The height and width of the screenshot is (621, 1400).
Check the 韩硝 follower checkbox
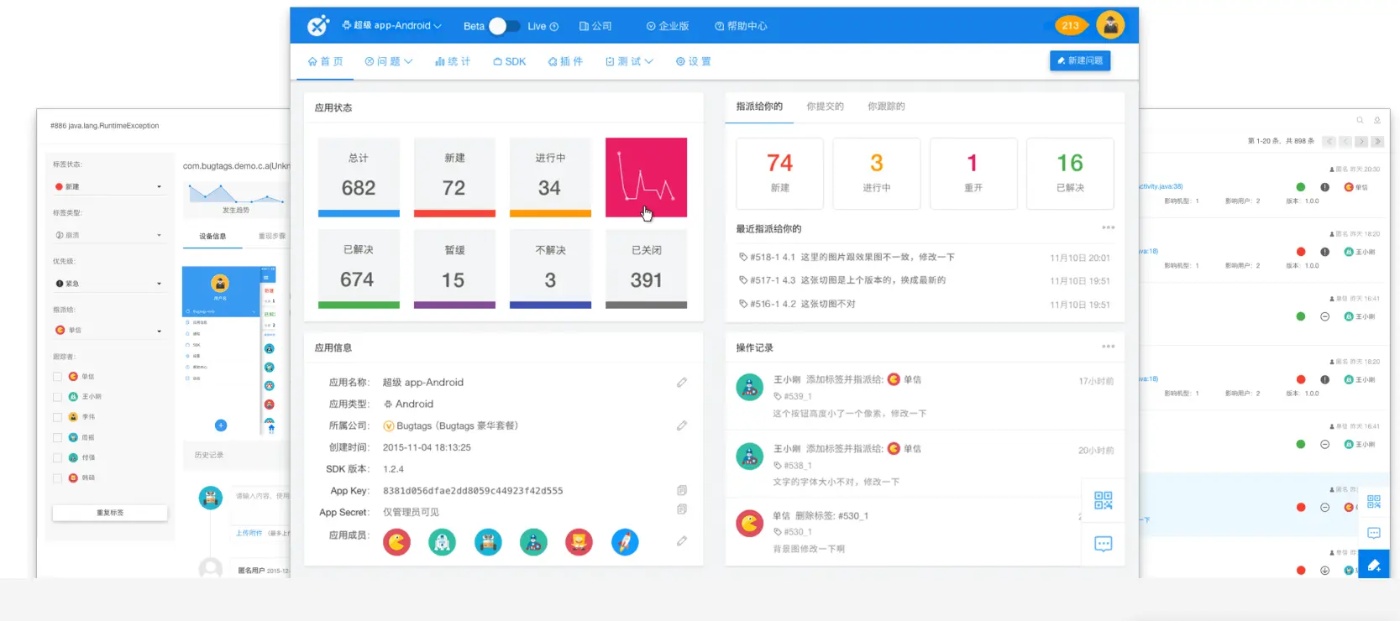coord(57,477)
